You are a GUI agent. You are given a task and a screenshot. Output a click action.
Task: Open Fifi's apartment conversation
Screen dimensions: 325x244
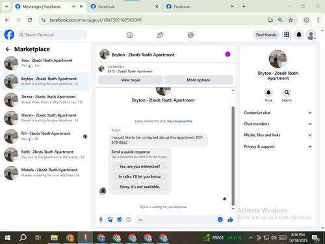tap(45, 136)
